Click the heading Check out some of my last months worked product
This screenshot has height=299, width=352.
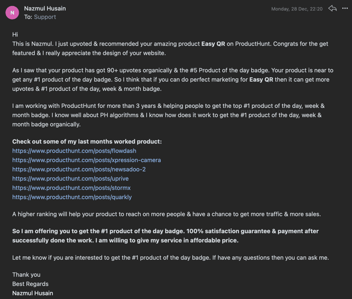click(x=87, y=141)
